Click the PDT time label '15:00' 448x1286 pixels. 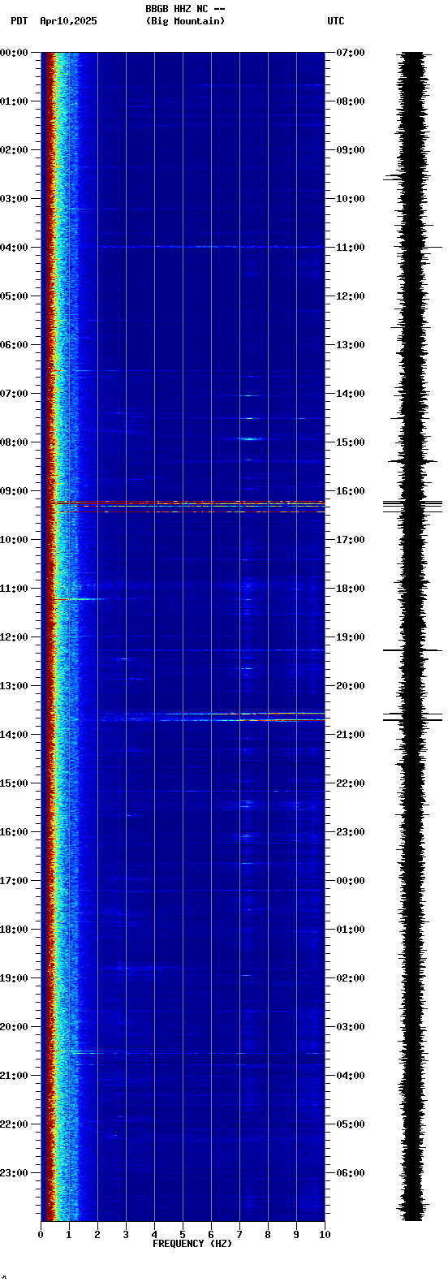[x=14, y=783]
